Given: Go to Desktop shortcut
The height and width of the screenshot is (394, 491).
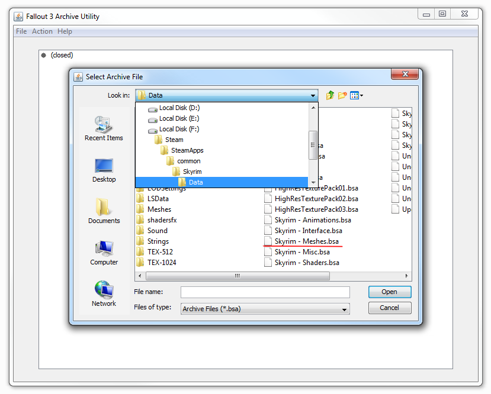Looking at the screenshot, I should tap(104, 170).
